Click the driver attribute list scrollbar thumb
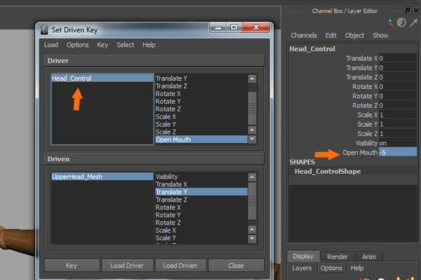This screenshot has width=421, height=280. click(x=252, y=108)
